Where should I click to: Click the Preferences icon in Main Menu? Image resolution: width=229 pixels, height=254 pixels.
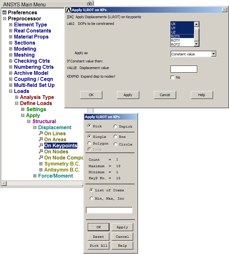[x=4, y=13]
